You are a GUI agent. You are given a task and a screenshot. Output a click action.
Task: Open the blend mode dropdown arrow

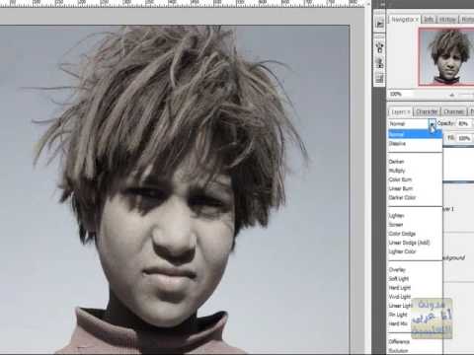coord(433,123)
